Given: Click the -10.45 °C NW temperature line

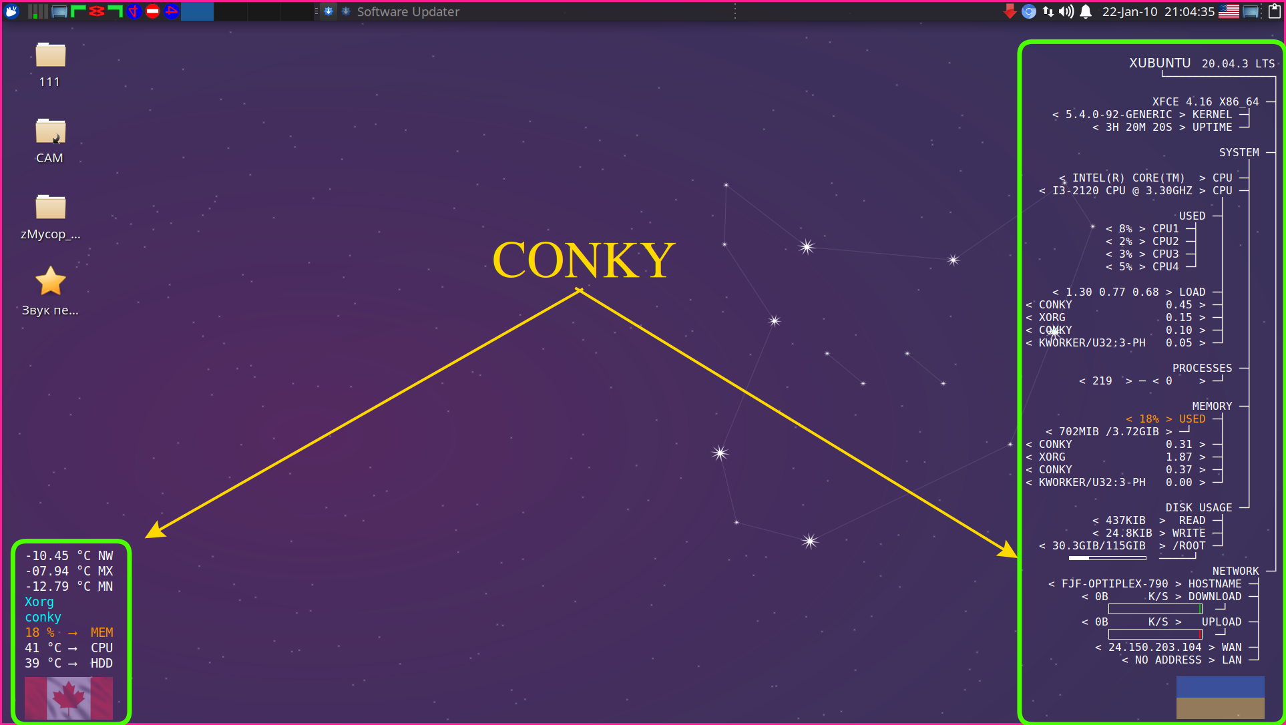Looking at the screenshot, I should pyautogui.click(x=69, y=556).
